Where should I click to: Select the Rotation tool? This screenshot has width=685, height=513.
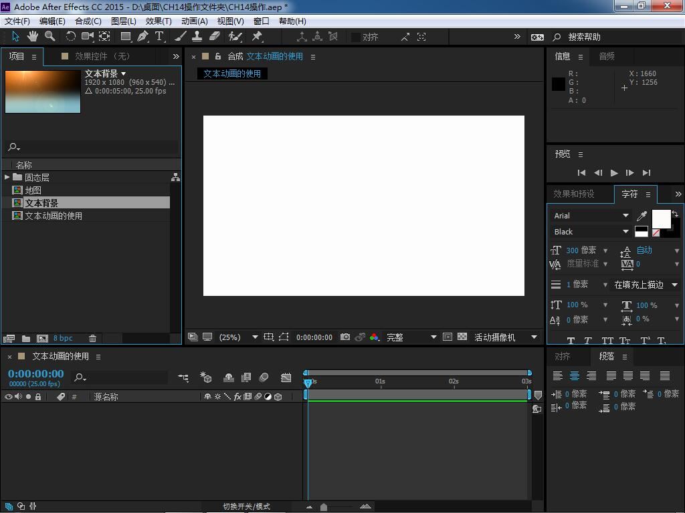coord(70,37)
